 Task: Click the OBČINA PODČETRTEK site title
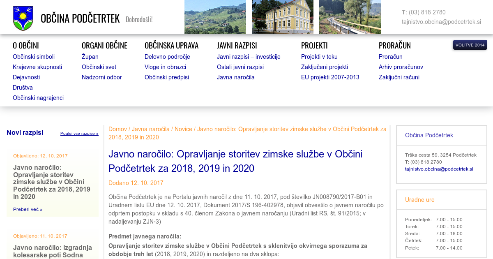[x=80, y=18]
